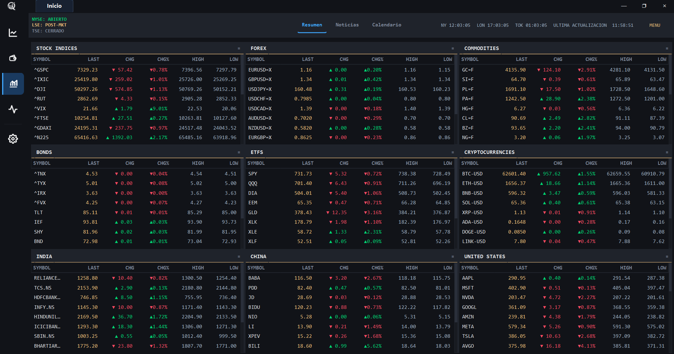Select the Inicio window tab

point(54,6)
